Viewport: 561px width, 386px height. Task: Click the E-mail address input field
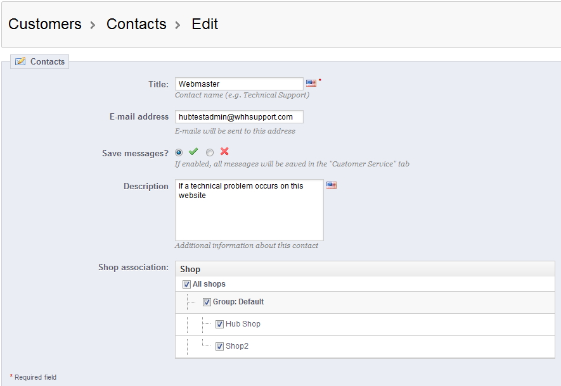click(239, 117)
